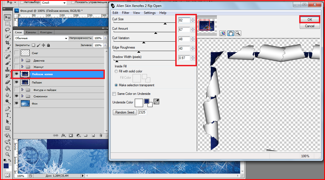Hide the Фон layer

coord(17,103)
